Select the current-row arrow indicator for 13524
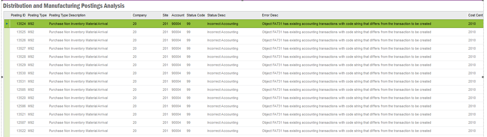The height and width of the screenshot is (137, 487). pos(7,24)
